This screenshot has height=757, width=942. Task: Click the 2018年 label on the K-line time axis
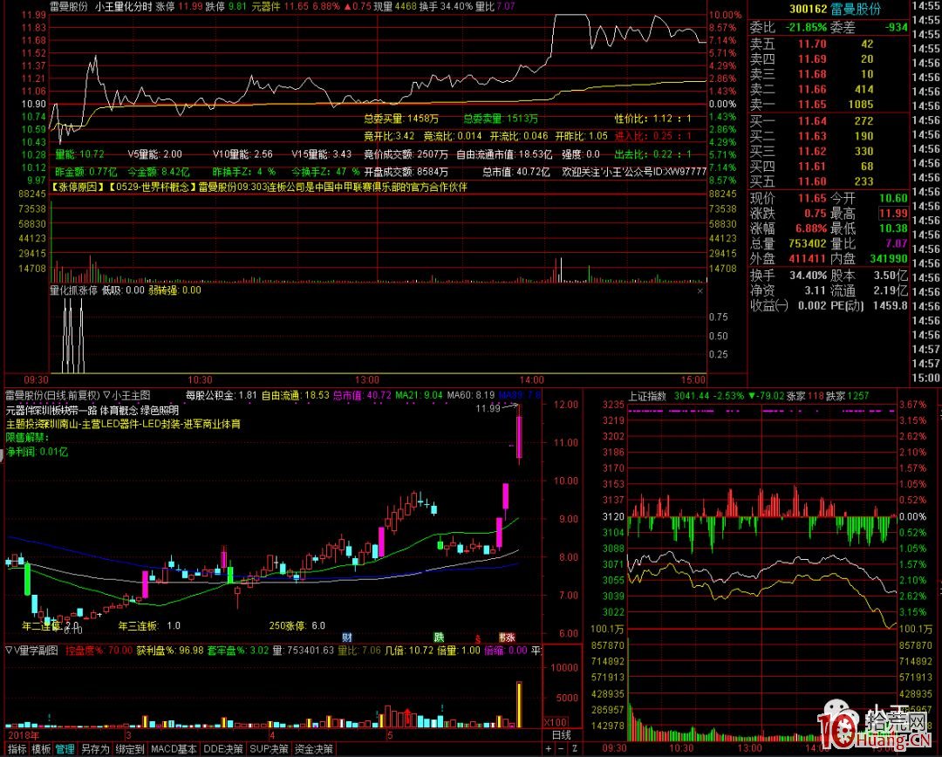(x=24, y=735)
